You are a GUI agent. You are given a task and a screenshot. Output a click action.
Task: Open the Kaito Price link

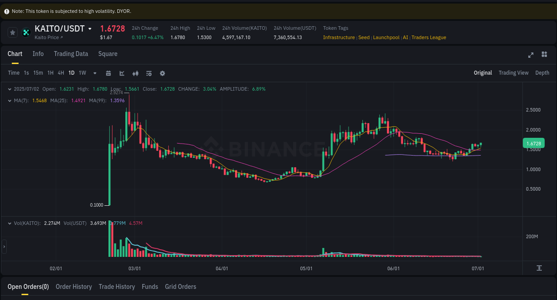(49, 37)
